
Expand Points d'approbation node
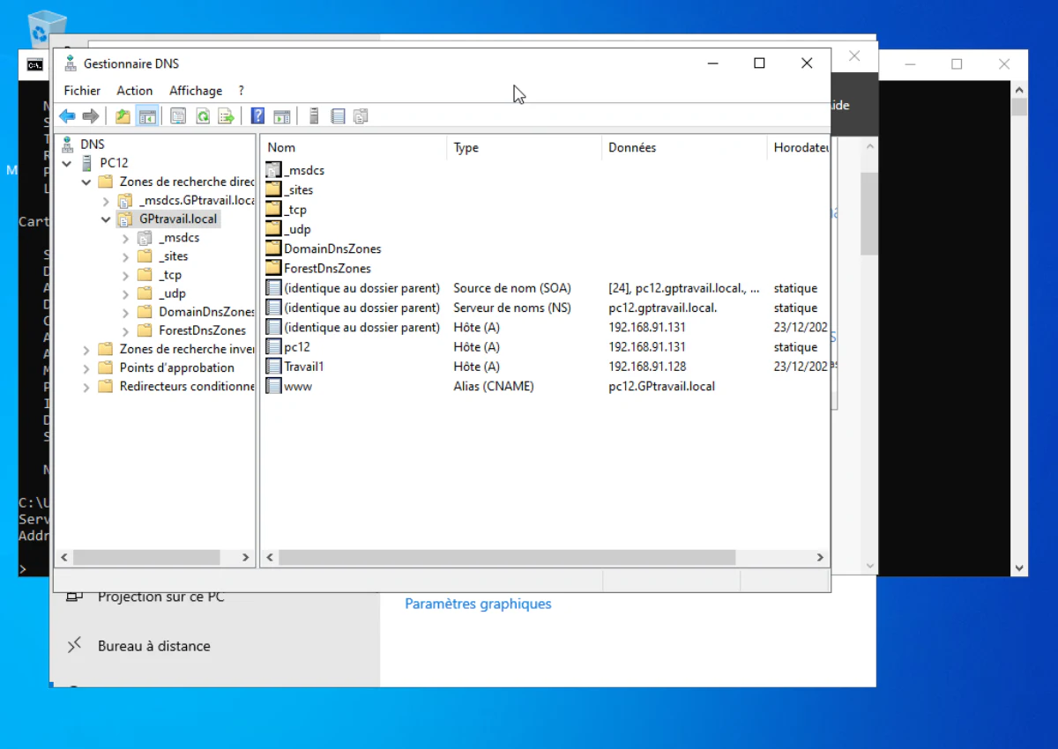tap(86, 368)
